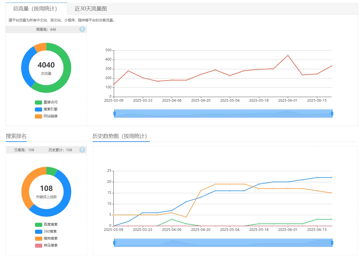Toggle 搜索引擎 legend item

[46, 109]
